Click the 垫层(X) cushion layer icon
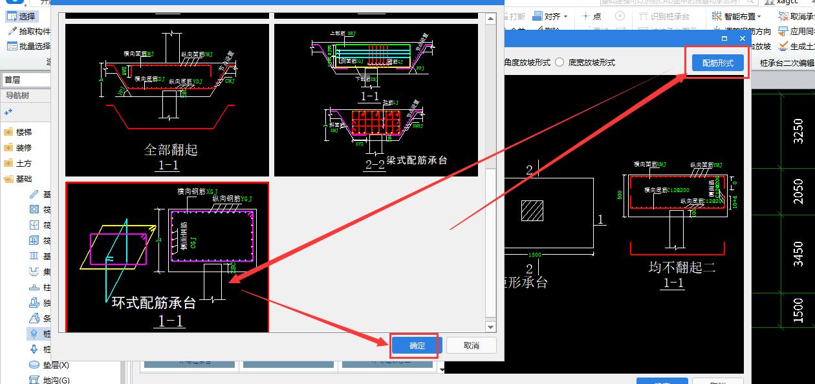Image resolution: width=815 pixels, height=384 pixels. coord(34,365)
